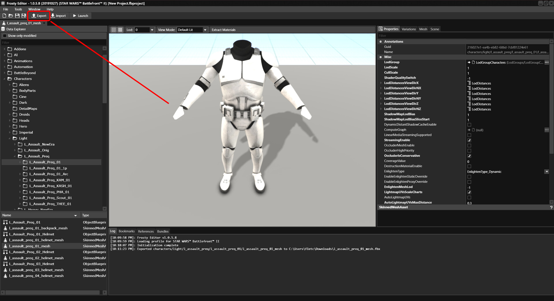Click the Data Explorer filter field
554x301 pixels.
coord(54,43)
